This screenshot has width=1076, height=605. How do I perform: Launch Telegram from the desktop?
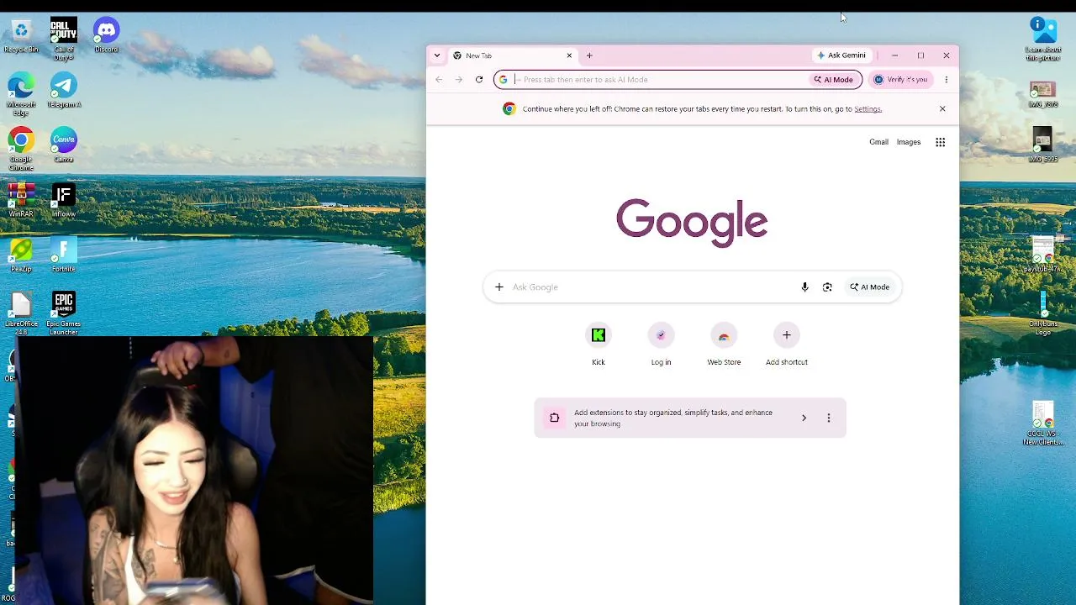[64, 90]
